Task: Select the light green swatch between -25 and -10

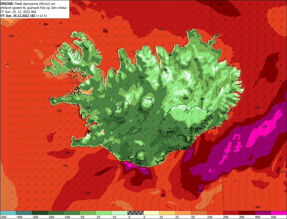Action: coord(104,213)
